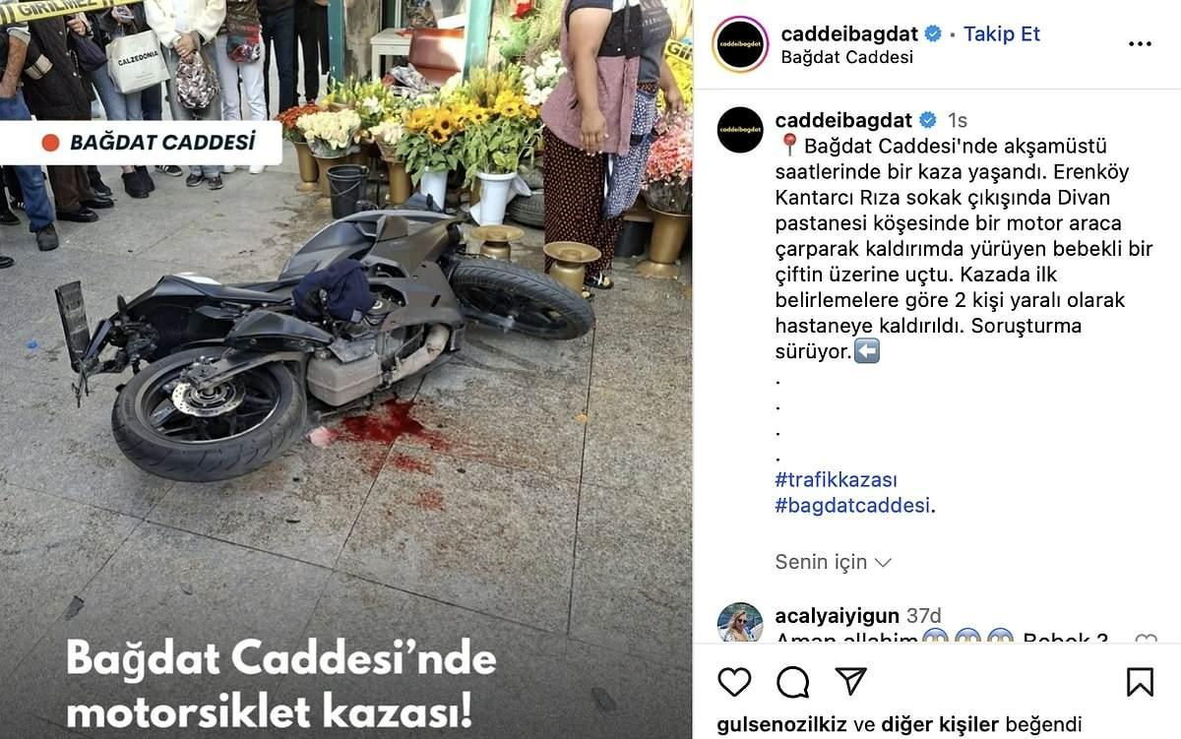The image size is (1181, 739).
Task: Click caddeibagdat avatar next to the caption
Action: tap(740, 130)
